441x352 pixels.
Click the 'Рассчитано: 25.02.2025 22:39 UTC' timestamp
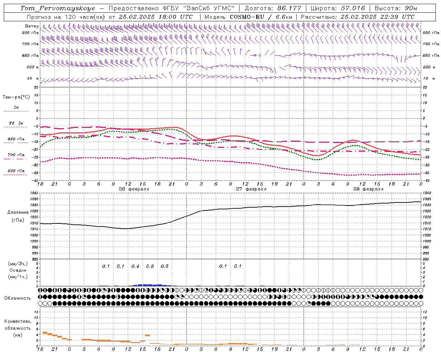[358, 17]
